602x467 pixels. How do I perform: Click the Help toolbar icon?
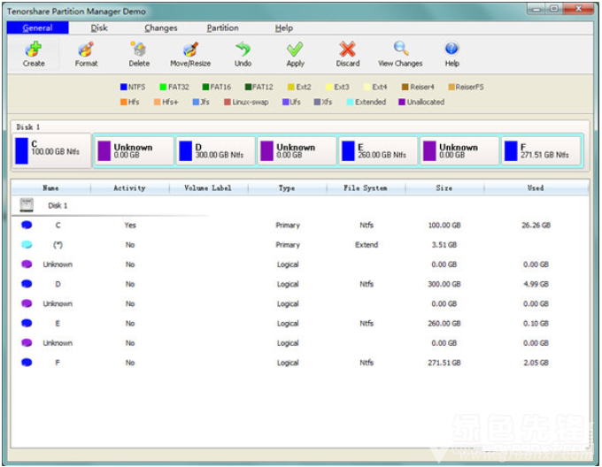click(x=451, y=49)
